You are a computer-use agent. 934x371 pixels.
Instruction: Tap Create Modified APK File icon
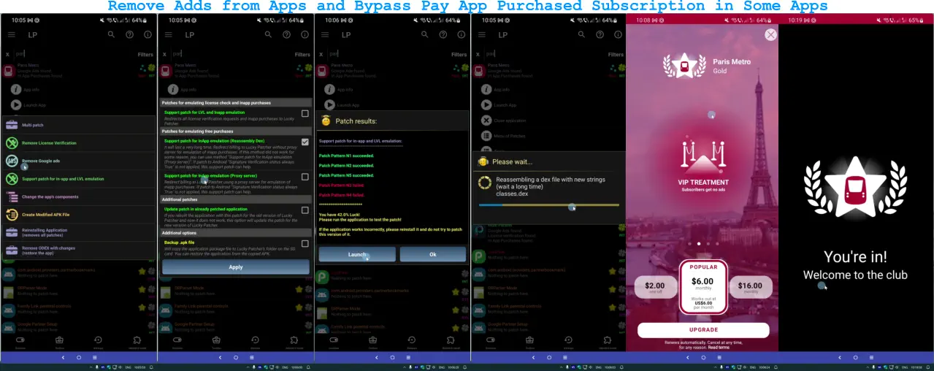pyautogui.click(x=12, y=215)
